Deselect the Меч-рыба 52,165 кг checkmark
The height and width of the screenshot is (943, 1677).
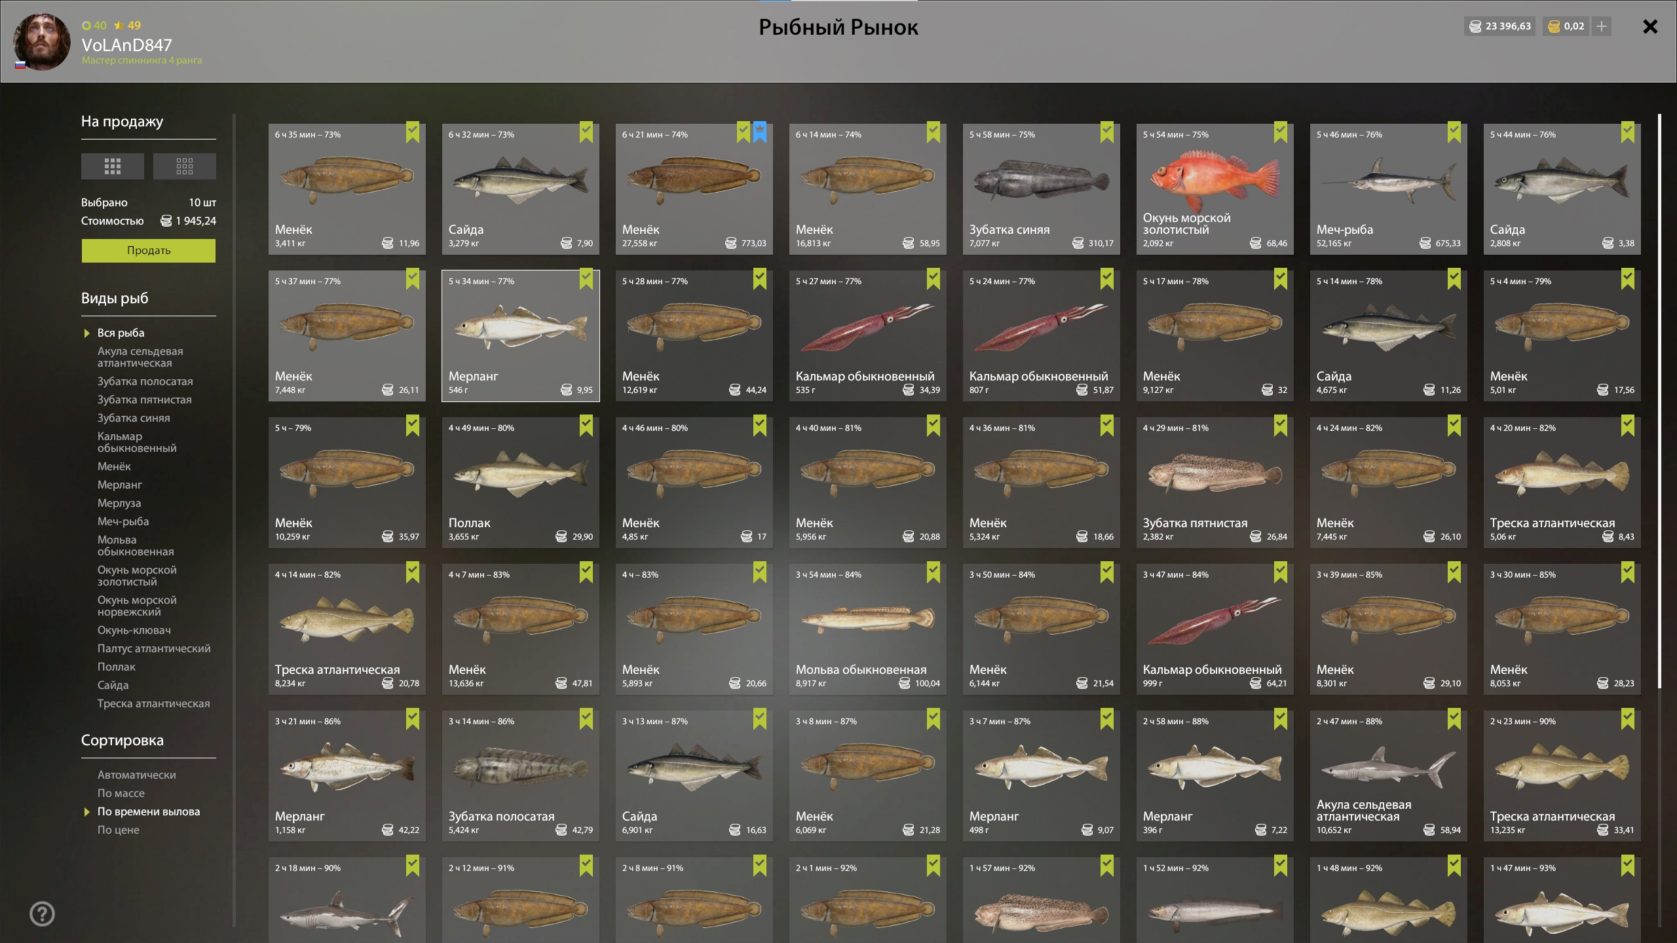click(1454, 132)
